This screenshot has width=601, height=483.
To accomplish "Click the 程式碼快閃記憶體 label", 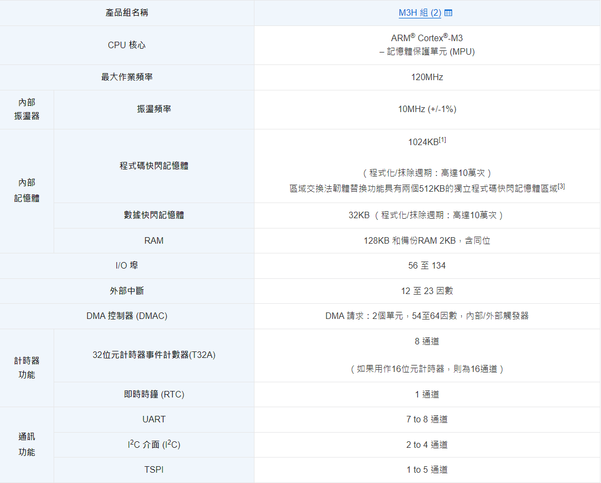I will point(154,166).
